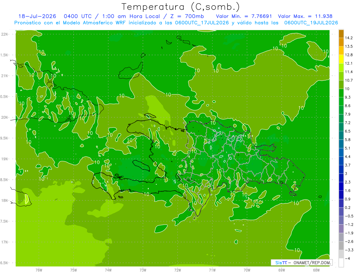Select the white swatch below -4
The height and width of the screenshot is (274, 355).
click(341, 263)
